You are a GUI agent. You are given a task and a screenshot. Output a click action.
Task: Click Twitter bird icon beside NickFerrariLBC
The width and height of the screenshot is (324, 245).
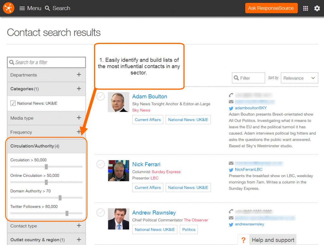(231, 170)
